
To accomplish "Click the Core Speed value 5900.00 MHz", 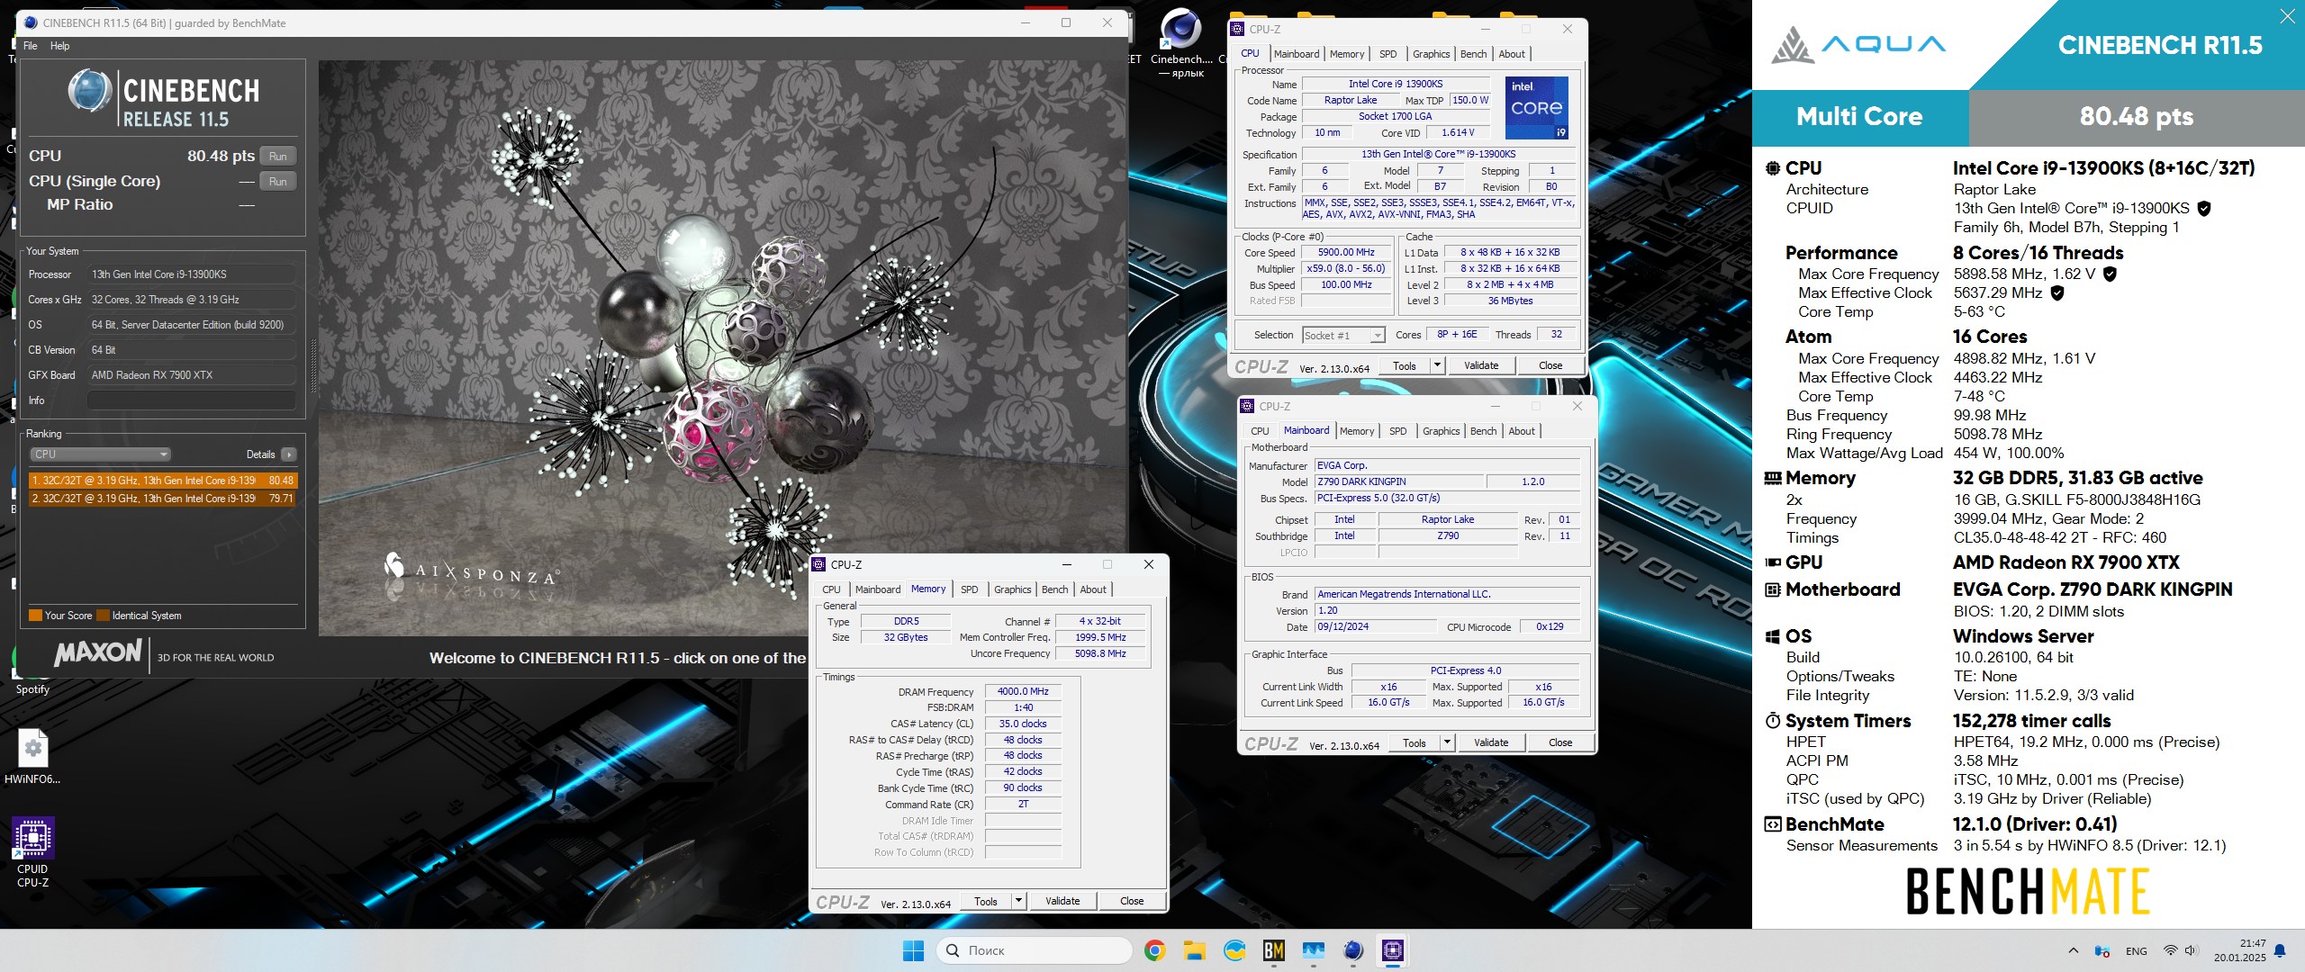I will pyautogui.click(x=1346, y=253).
